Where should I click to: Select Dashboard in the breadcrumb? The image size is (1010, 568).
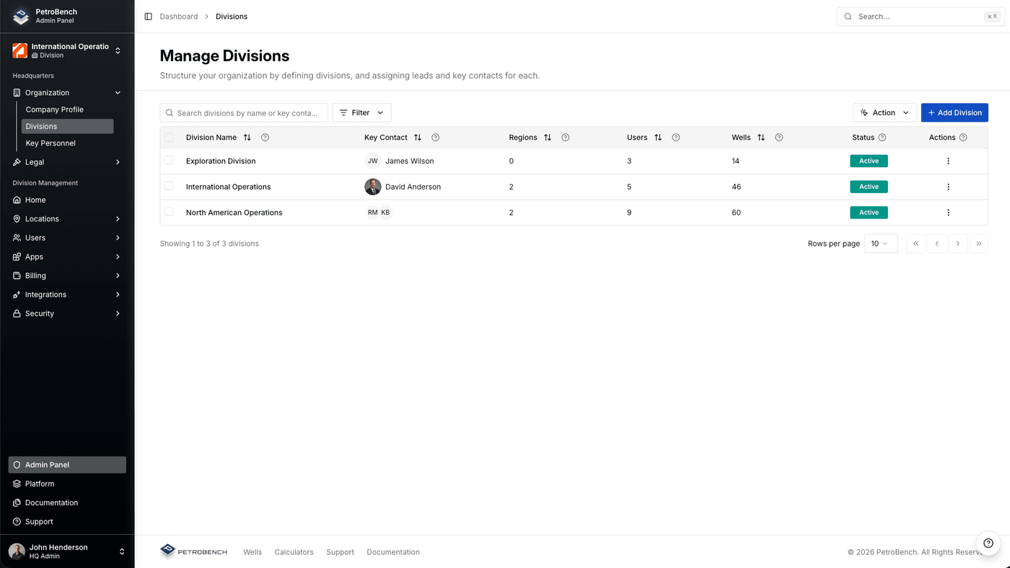pyautogui.click(x=178, y=16)
